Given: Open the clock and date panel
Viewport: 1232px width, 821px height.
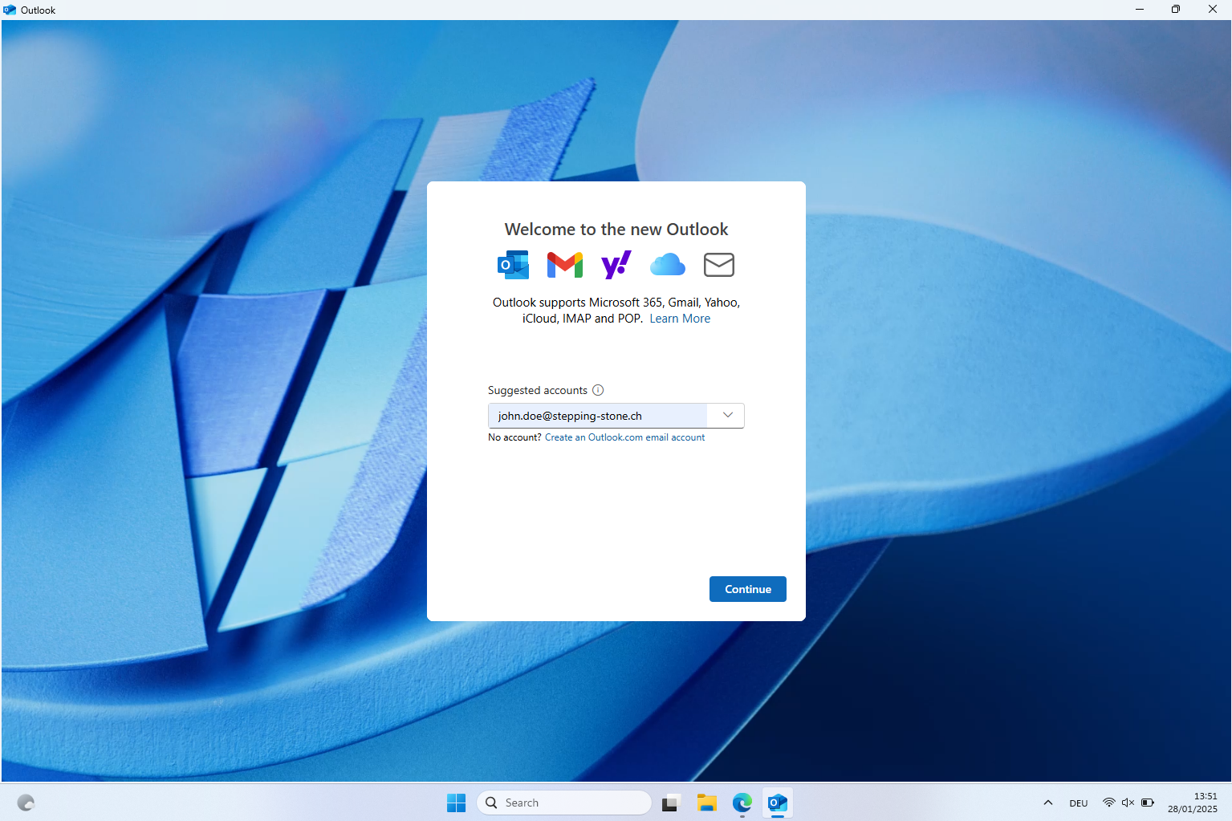Looking at the screenshot, I should [1193, 803].
